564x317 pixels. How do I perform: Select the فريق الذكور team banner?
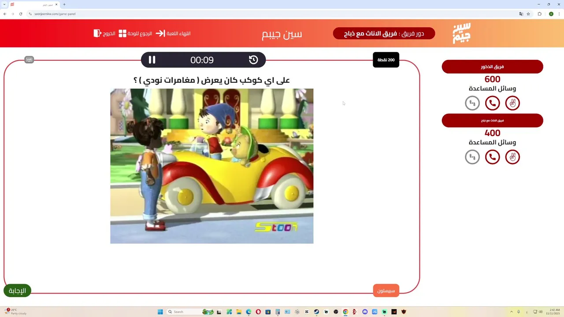coord(492,67)
